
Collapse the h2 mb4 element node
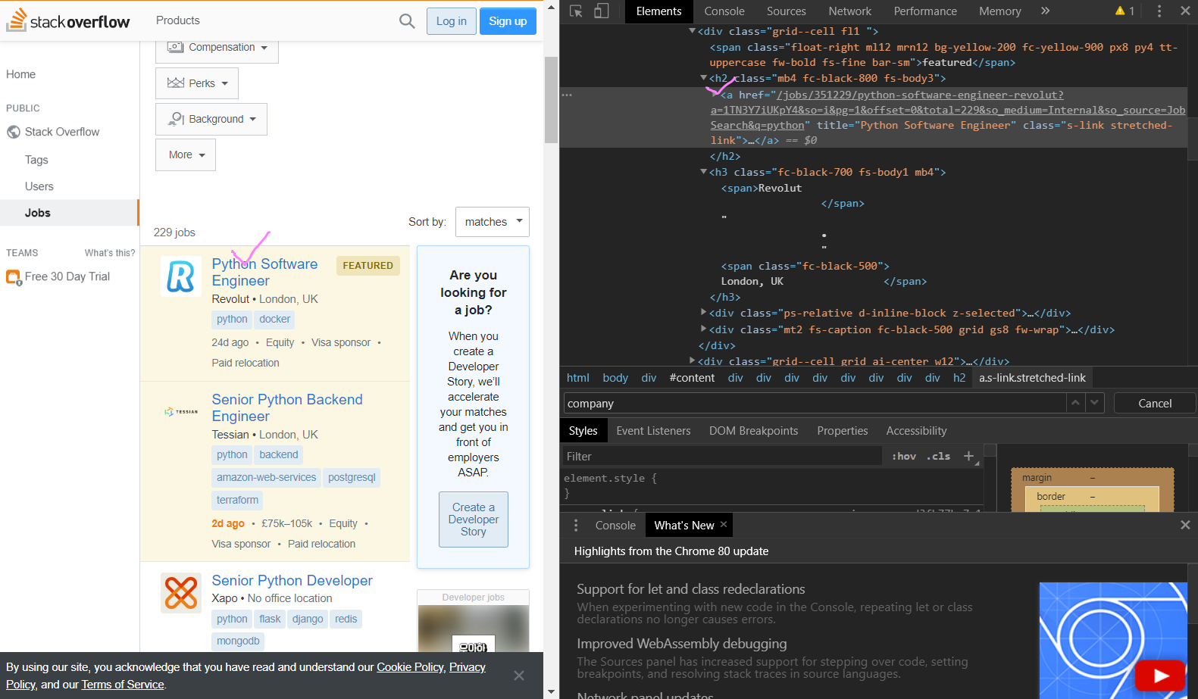click(704, 78)
